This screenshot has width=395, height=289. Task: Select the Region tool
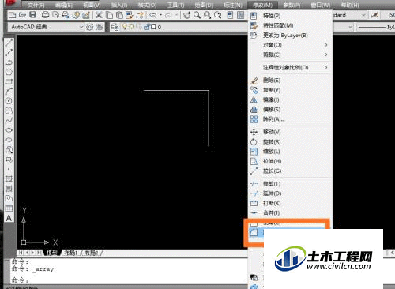(9, 198)
